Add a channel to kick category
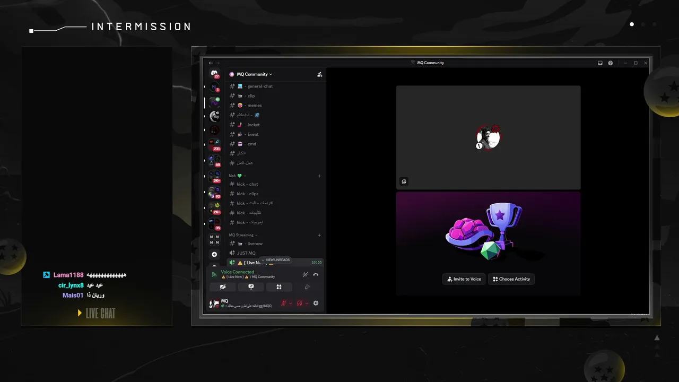This screenshot has height=382, width=679. click(319, 176)
